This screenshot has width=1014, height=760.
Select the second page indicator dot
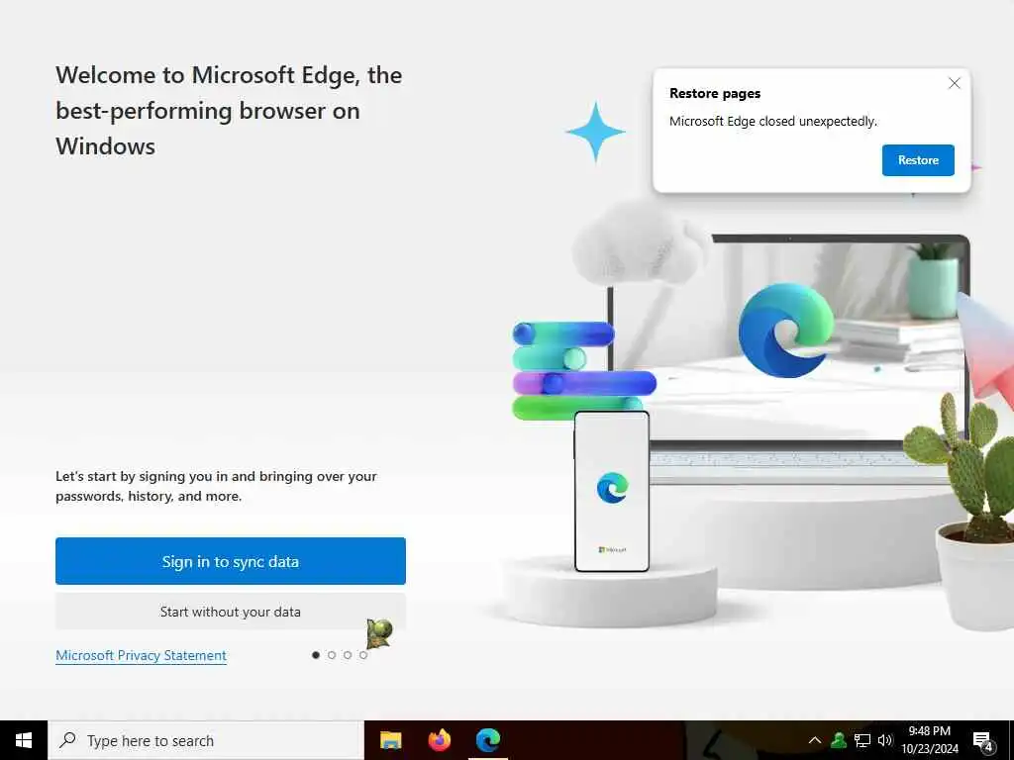click(332, 655)
